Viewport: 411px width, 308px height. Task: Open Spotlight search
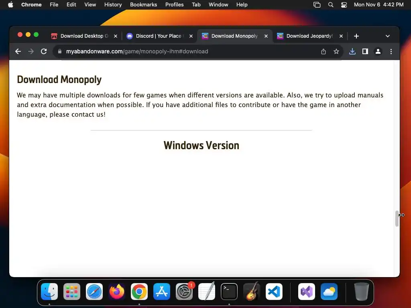point(331,5)
